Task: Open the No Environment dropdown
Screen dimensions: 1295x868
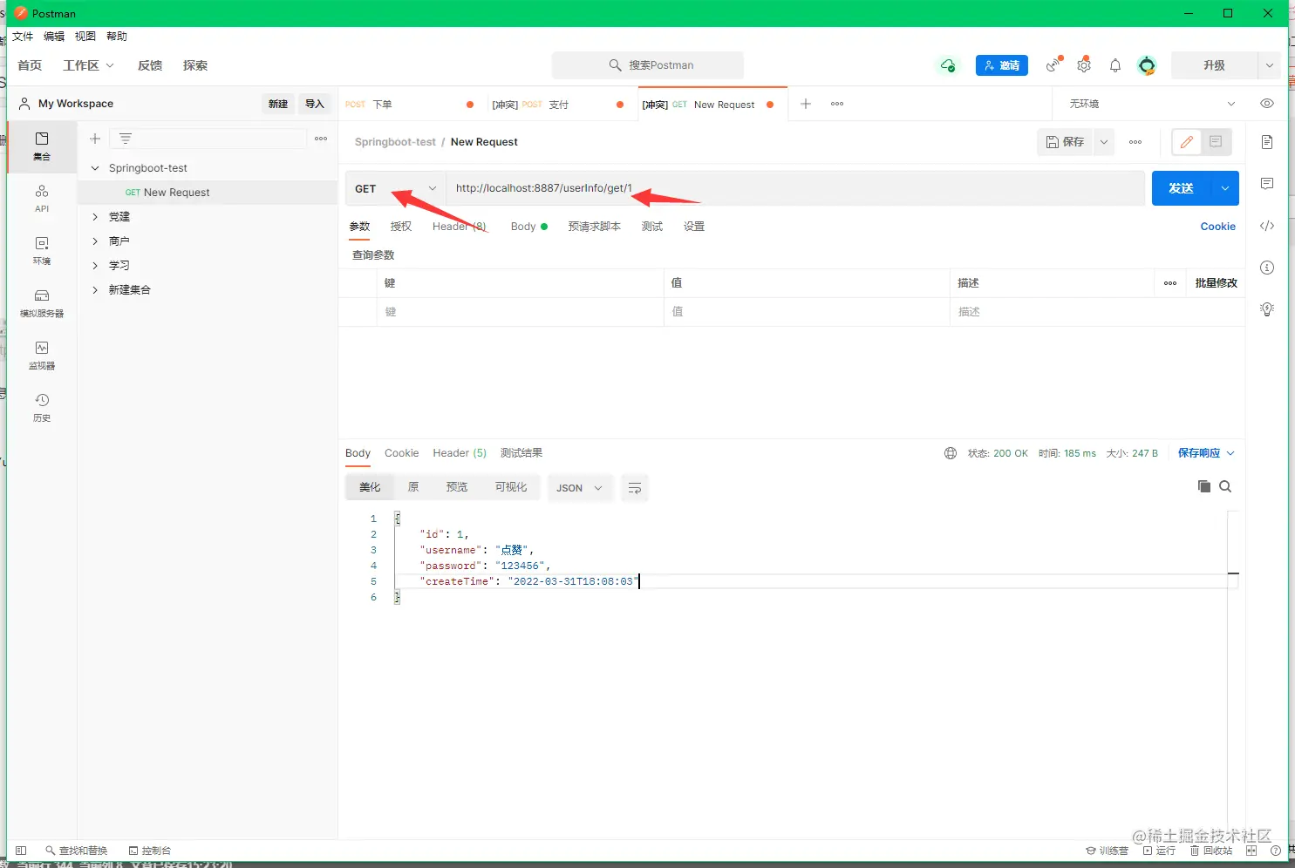Action: click(x=1151, y=104)
